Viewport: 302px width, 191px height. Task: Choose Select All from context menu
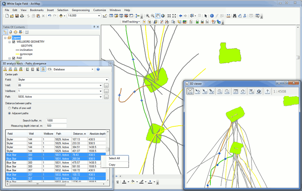click(x=114, y=158)
